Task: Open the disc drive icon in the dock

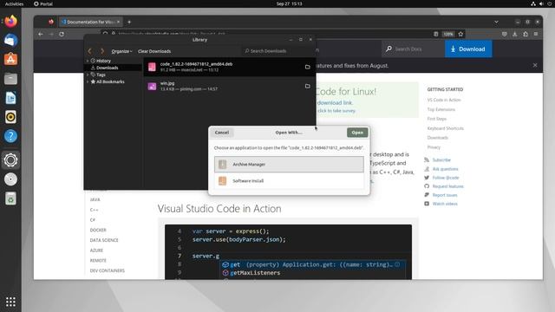Action: [x=10, y=179]
